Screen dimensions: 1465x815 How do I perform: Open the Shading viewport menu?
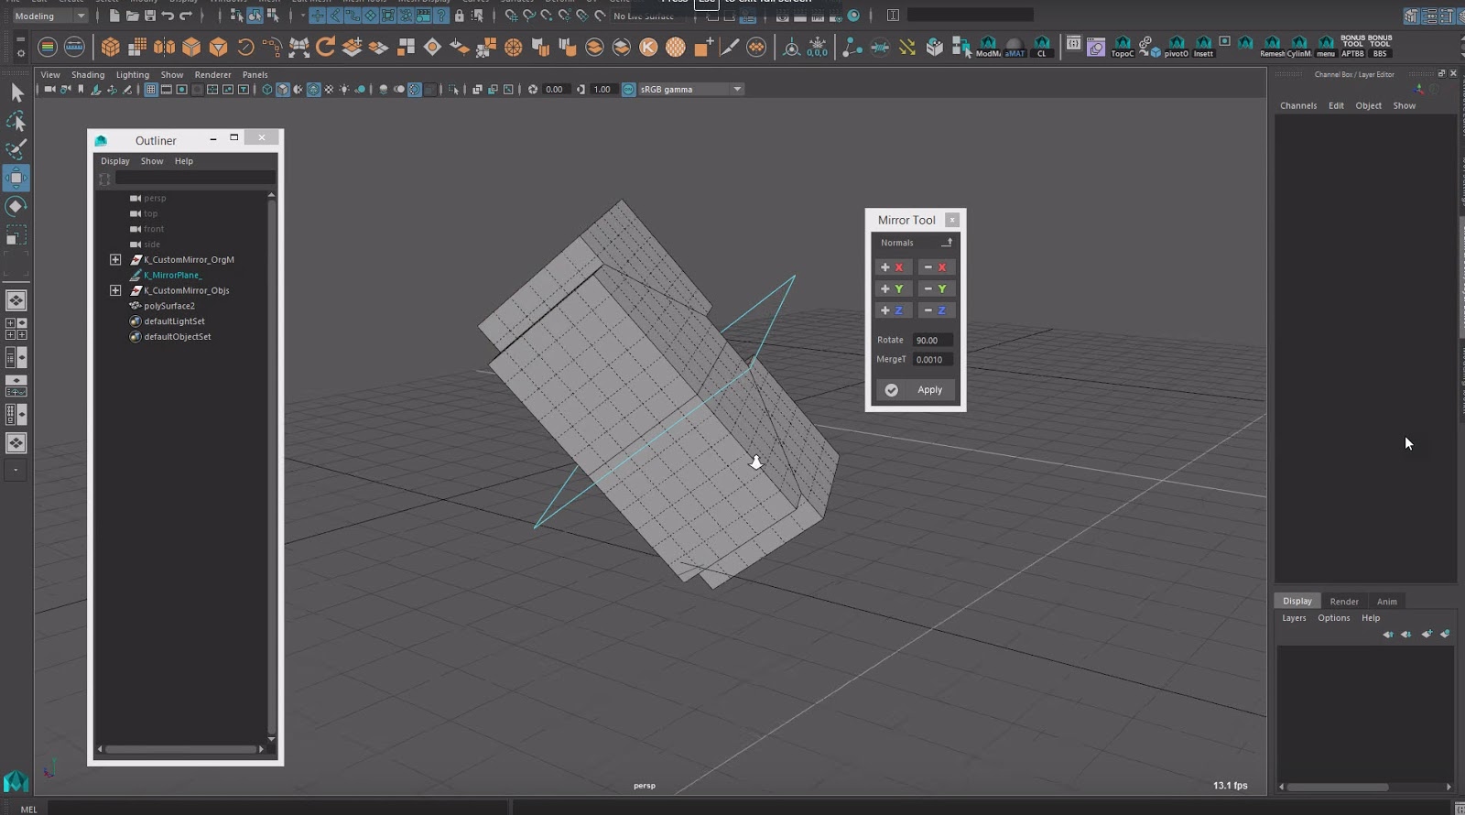coord(88,75)
